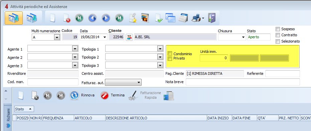Viewport: 311px width, 131px height.
Task: Delete record using page with red X
Action: (66, 18)
